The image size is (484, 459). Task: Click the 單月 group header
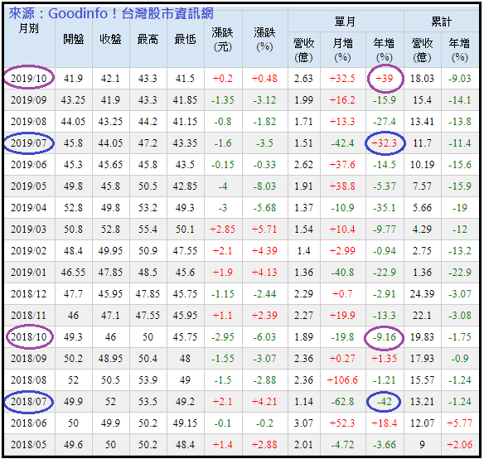click(x=346, y=22)
